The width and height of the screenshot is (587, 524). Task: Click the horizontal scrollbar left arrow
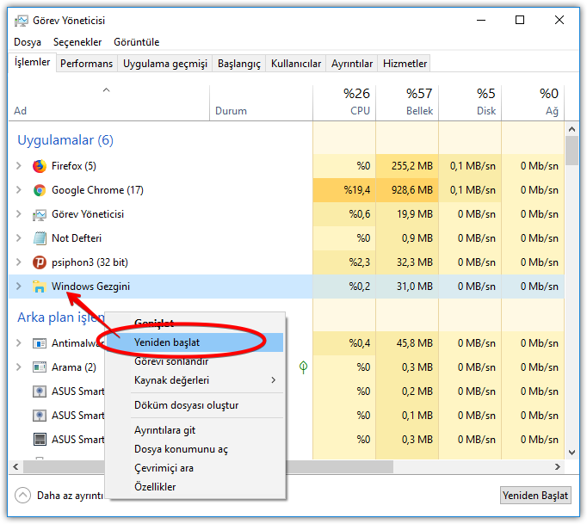pos(15,466)
